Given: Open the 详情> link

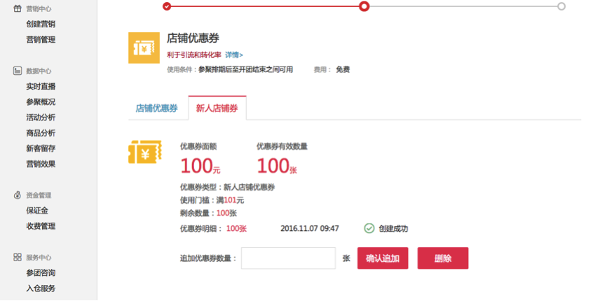Looking at the screenshot, I should pyautogui.click(x=234, y=55).
